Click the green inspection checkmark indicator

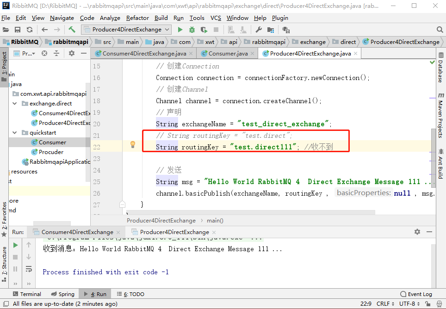(432, 62)
